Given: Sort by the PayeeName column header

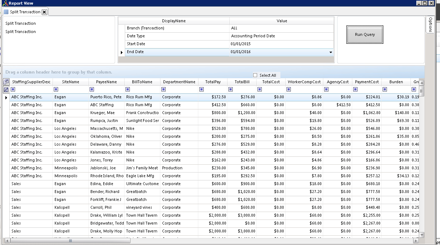Looking at the screenshot, I should pos(107,82).
